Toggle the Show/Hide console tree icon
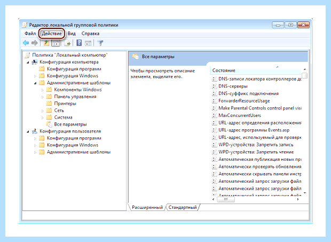Viewport: 331px width, 242px height. click(x=56, y=43)
